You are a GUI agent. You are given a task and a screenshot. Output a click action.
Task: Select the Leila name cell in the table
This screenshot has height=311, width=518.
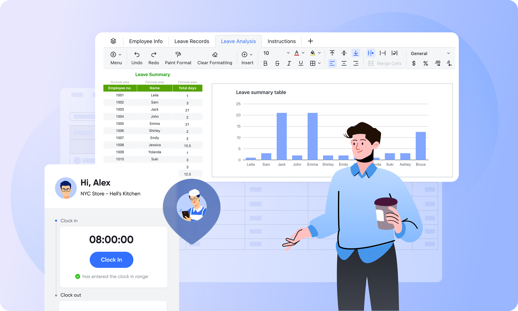coord(155,95)
